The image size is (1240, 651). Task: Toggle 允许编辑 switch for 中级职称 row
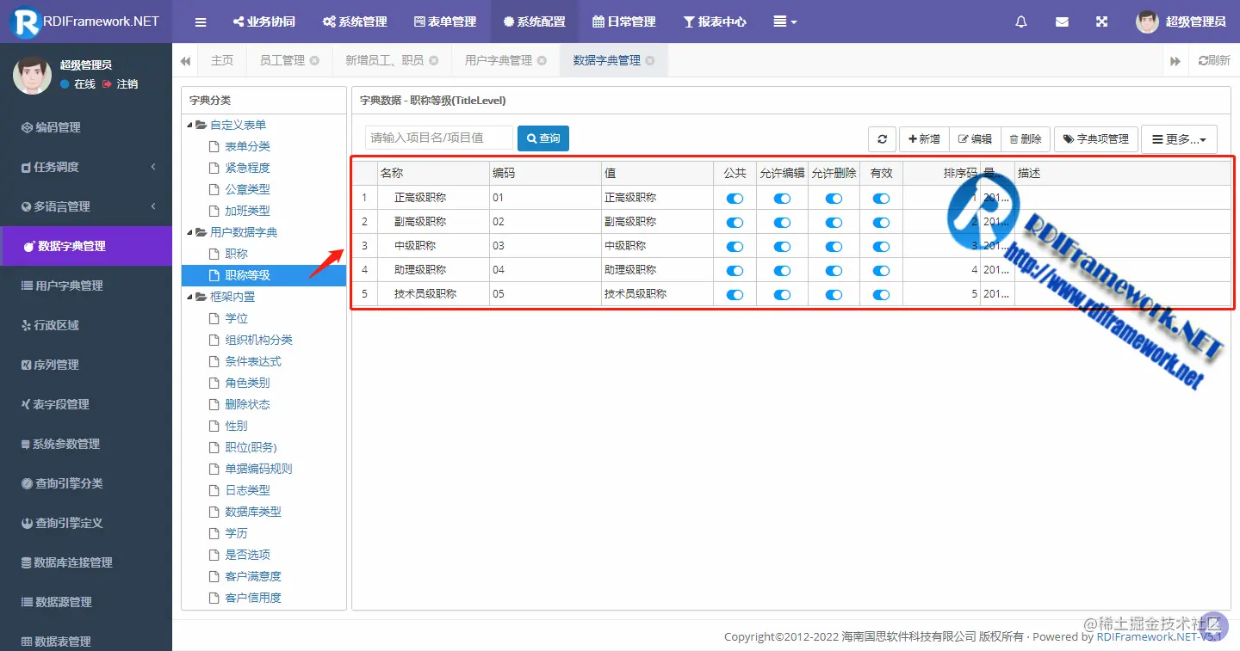click(782, 245)
